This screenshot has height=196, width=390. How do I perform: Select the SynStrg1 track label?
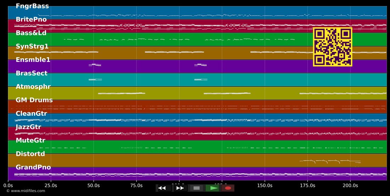tap(32, 46)
